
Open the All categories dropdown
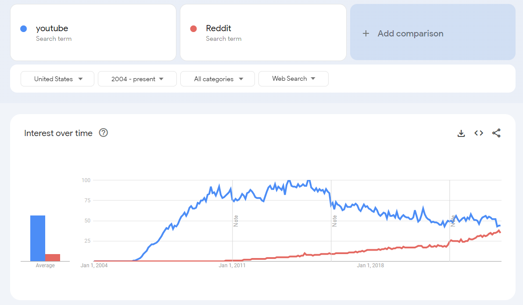pyautogui.click(x=218, y=79)
